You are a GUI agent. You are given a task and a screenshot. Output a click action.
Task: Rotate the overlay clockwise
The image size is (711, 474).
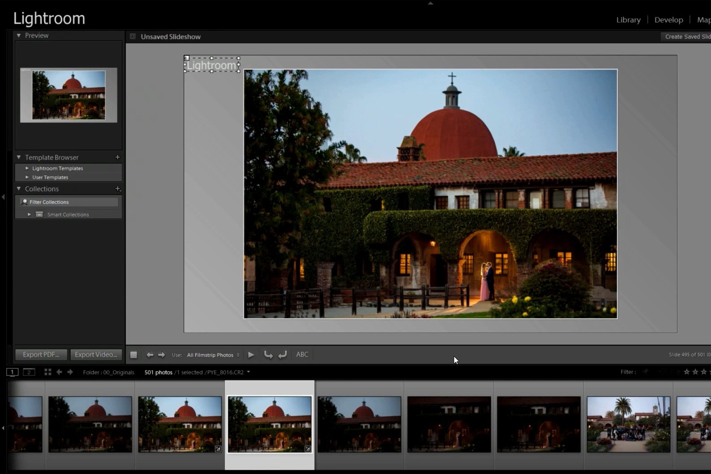[282, 355]
